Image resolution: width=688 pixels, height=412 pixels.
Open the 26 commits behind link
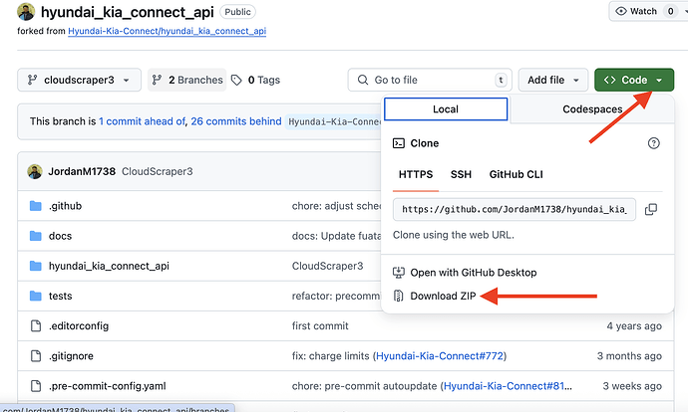pyautogui.click(x=236, y=121)
